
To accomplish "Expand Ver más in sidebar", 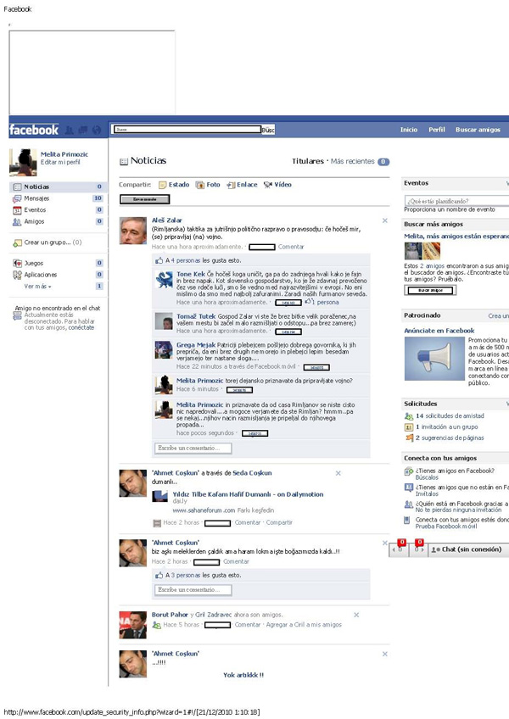I will (x=37, y=286).
